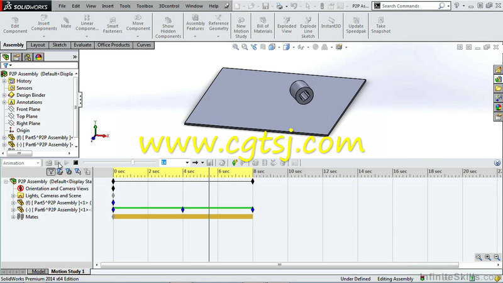Open FeatureManager design tree tab icon
Screen dimensions: 503x283
[x=6, y=57]
